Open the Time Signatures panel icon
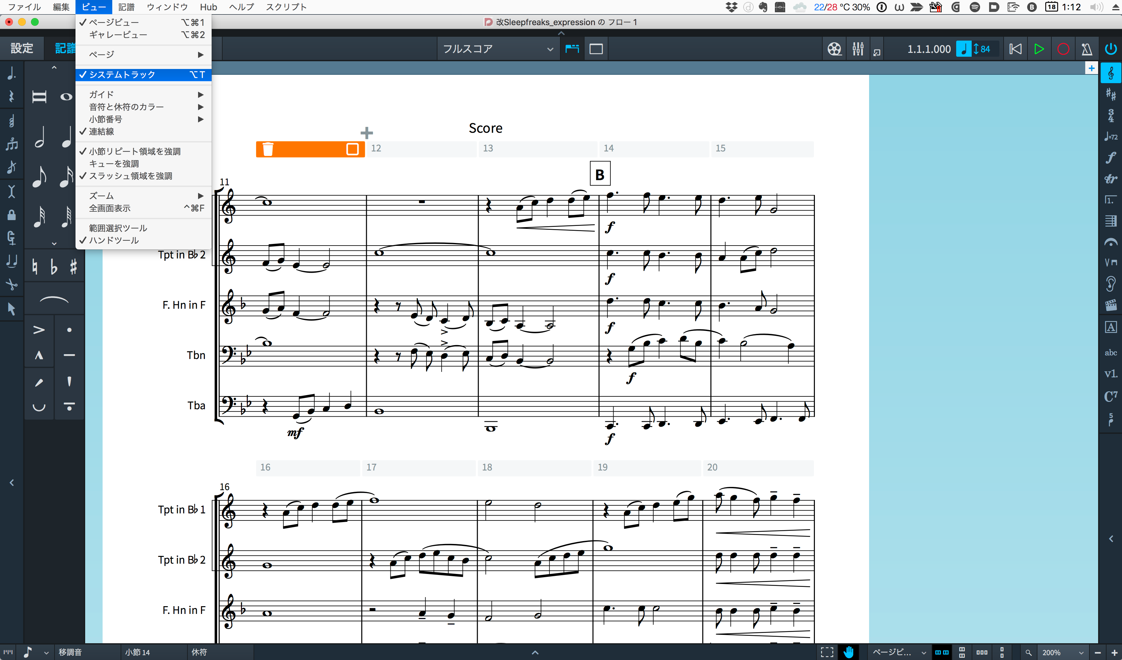This screenshot has height=660, width=1122. [1110, 116]
